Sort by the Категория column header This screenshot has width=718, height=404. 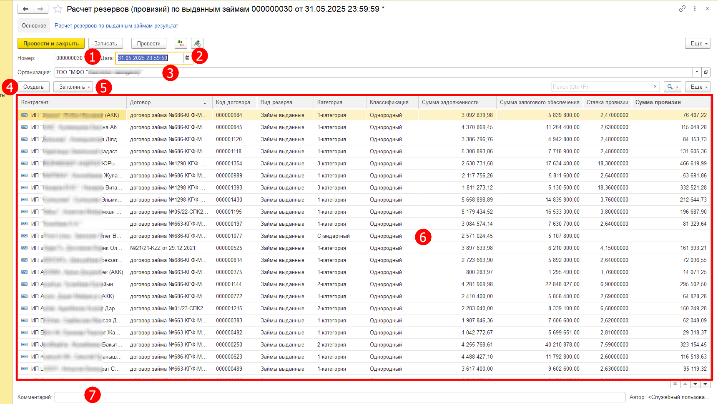340,102
